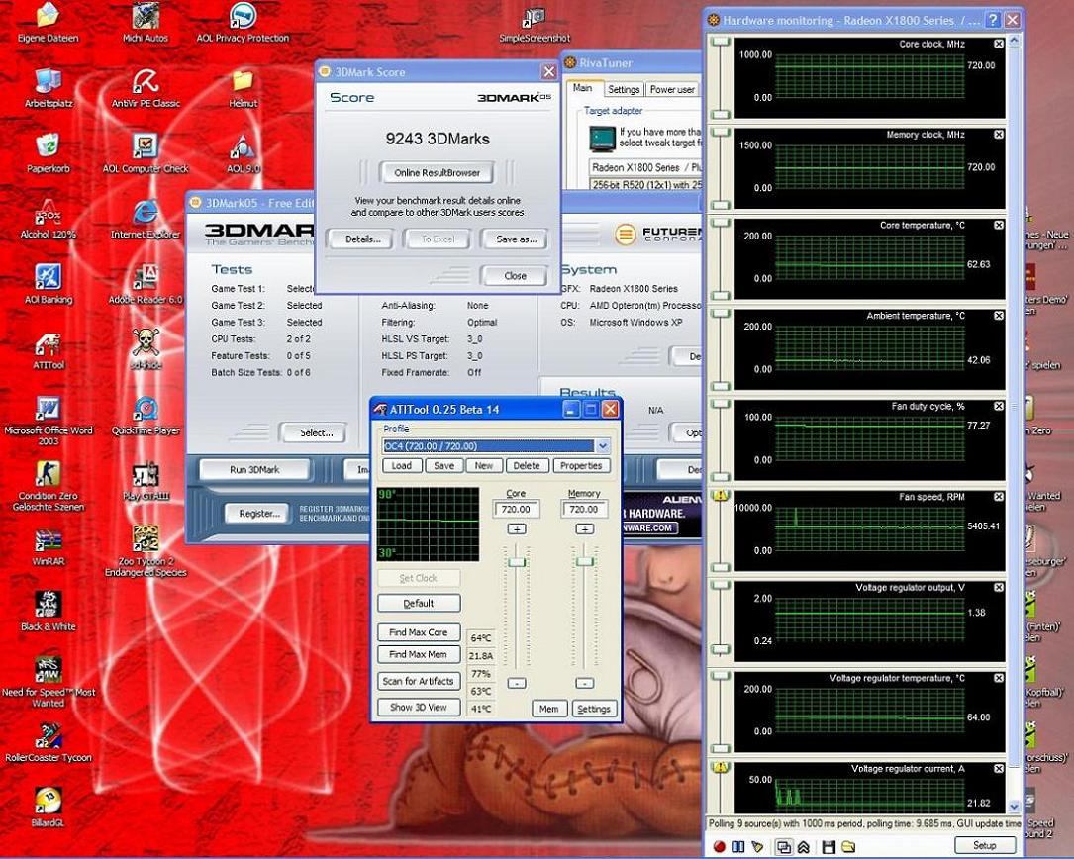Switch to the Settings tab in RivaTuner

coord(624,90)
